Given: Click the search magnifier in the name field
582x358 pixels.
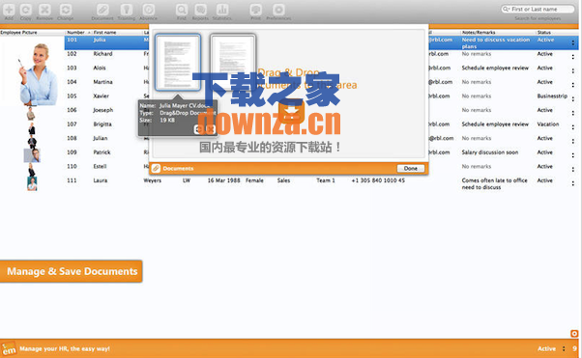Looking at the screenshot, I should [x=506, y=9].
